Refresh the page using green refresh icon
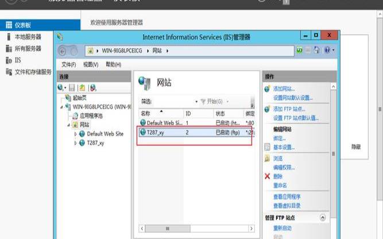The height and width of the screenshot is (239, 383). coord(300,51)
